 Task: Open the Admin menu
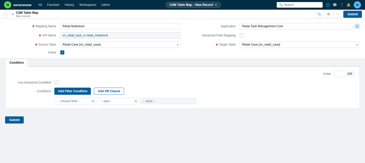106,5
